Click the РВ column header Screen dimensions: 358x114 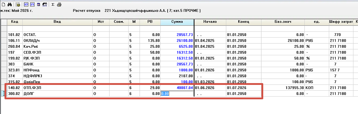[x=150, y=22]
